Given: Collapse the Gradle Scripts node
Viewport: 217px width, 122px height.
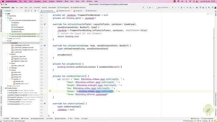Looking at the screenshot, I should [x=4, y=88].
